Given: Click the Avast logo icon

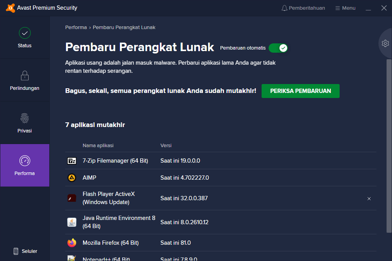Looking at the screenshot, I should (x=10, y=8).
